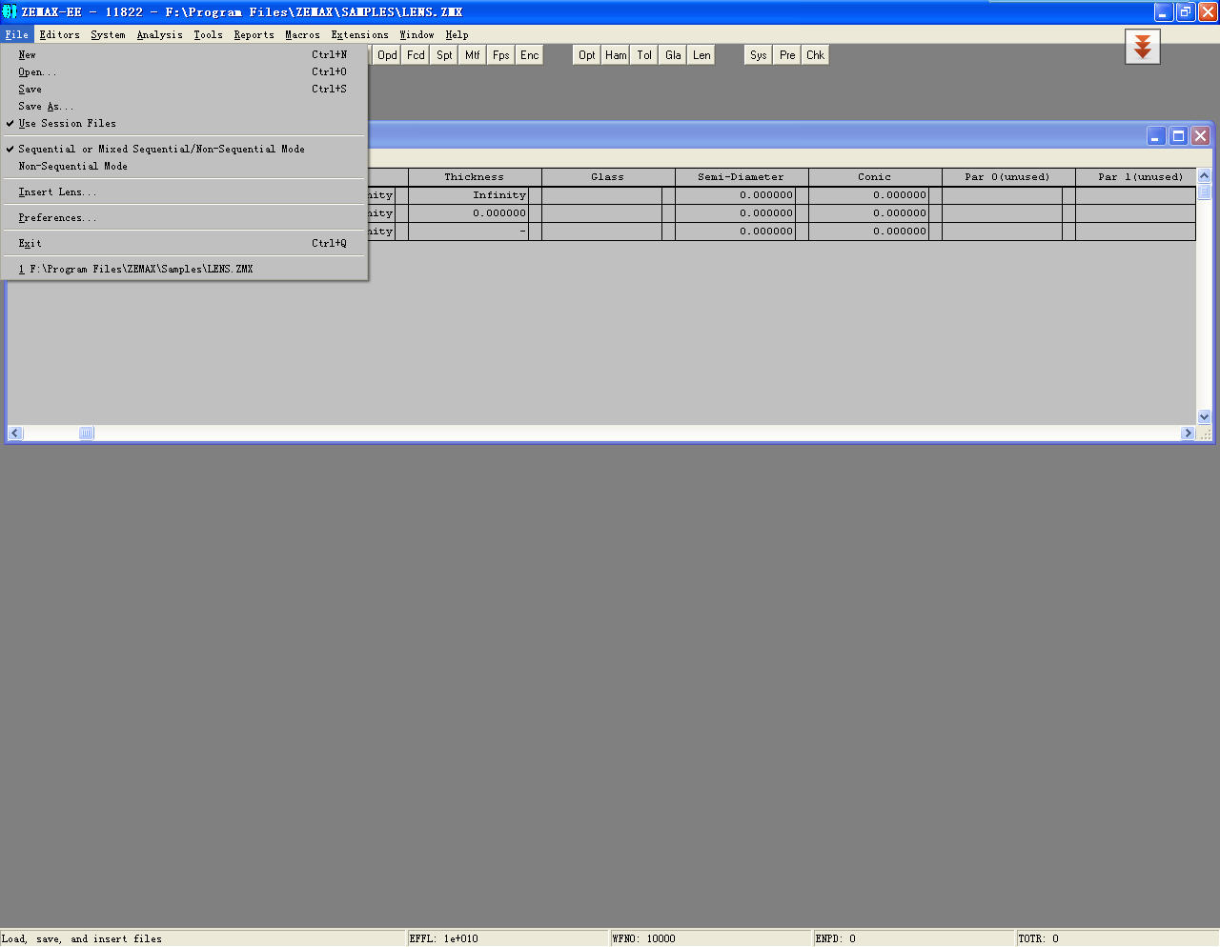The height and width of the screenshot is (947, 1220).
Task: Select the Glass cell in first row
Action: [x=601, y=195]
